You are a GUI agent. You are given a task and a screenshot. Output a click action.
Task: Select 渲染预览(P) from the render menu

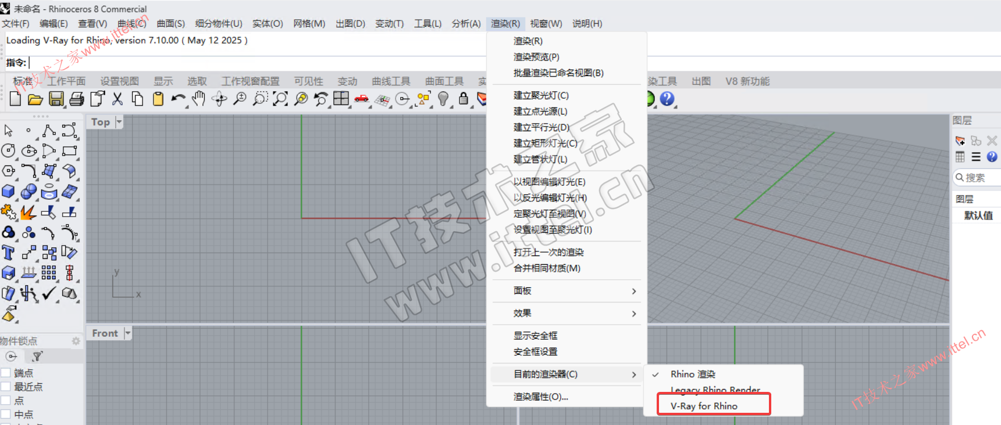click(x=536, y=57)
